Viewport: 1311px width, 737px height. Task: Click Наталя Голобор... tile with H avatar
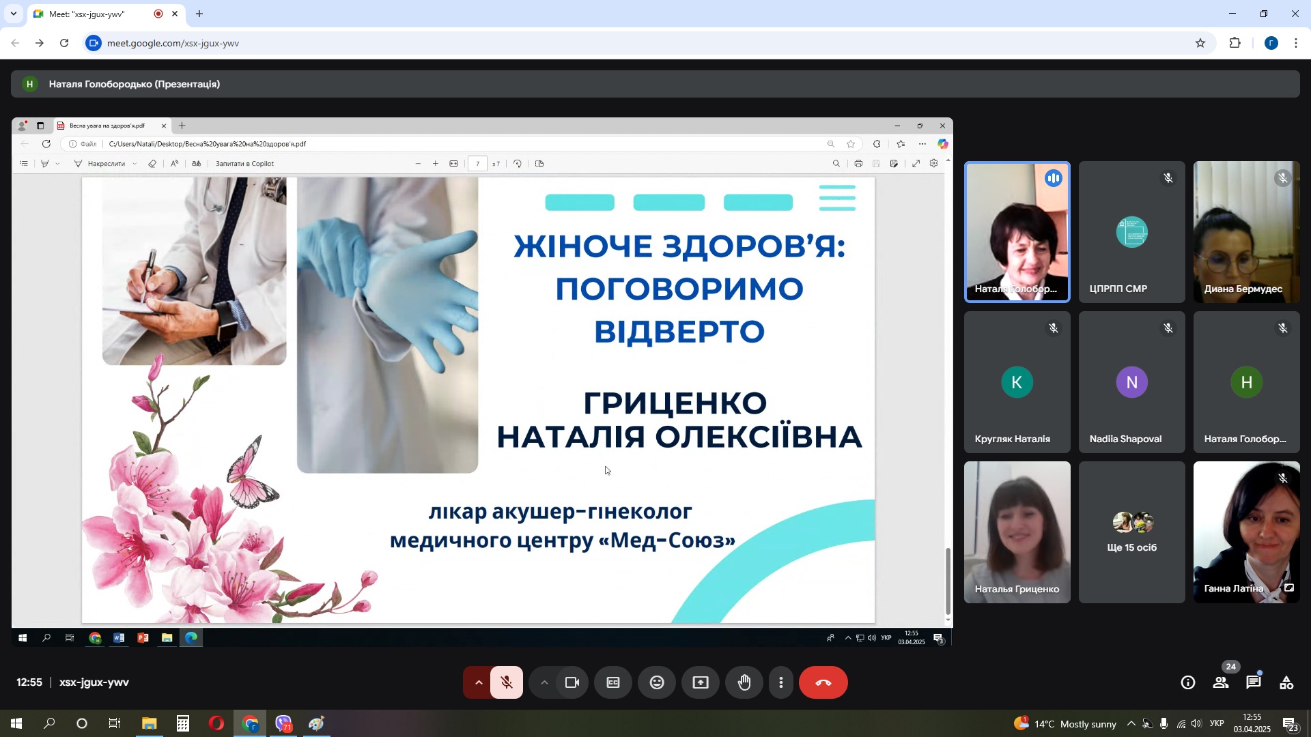coord(1246,382)
